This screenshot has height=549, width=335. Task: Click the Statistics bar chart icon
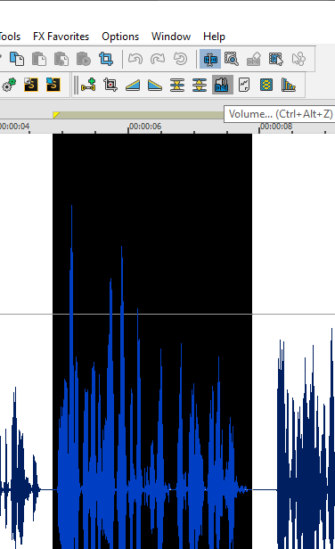coord(289,85)
